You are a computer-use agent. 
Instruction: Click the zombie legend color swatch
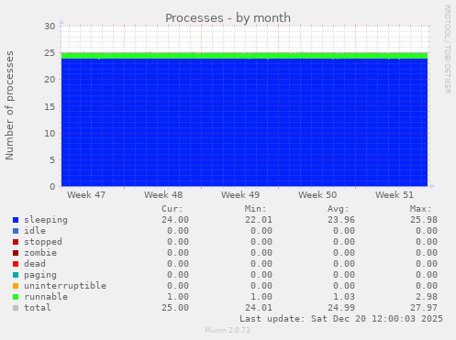click(x=16, y=253)
